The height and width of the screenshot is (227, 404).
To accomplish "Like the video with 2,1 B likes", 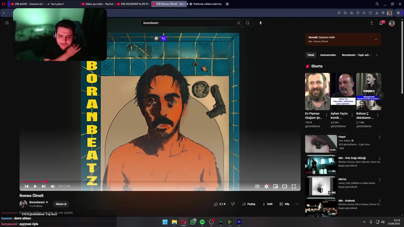I will click(x=220, y=204).
